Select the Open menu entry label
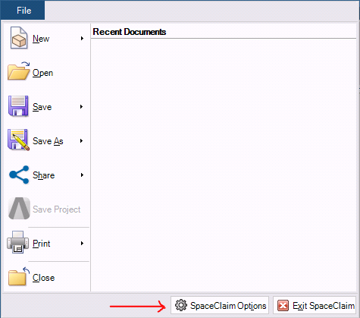 pos(42,73)
